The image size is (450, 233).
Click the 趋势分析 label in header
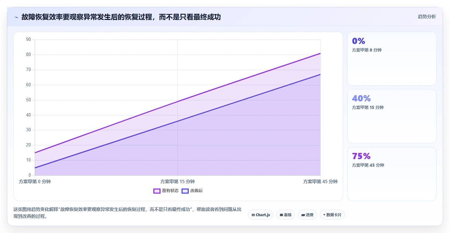click(x=427, y=16)
